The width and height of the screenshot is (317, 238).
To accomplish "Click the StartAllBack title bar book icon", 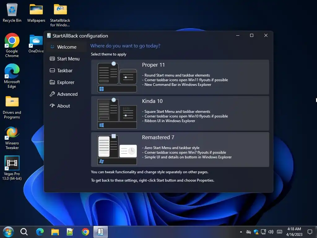I will [49, 36].
